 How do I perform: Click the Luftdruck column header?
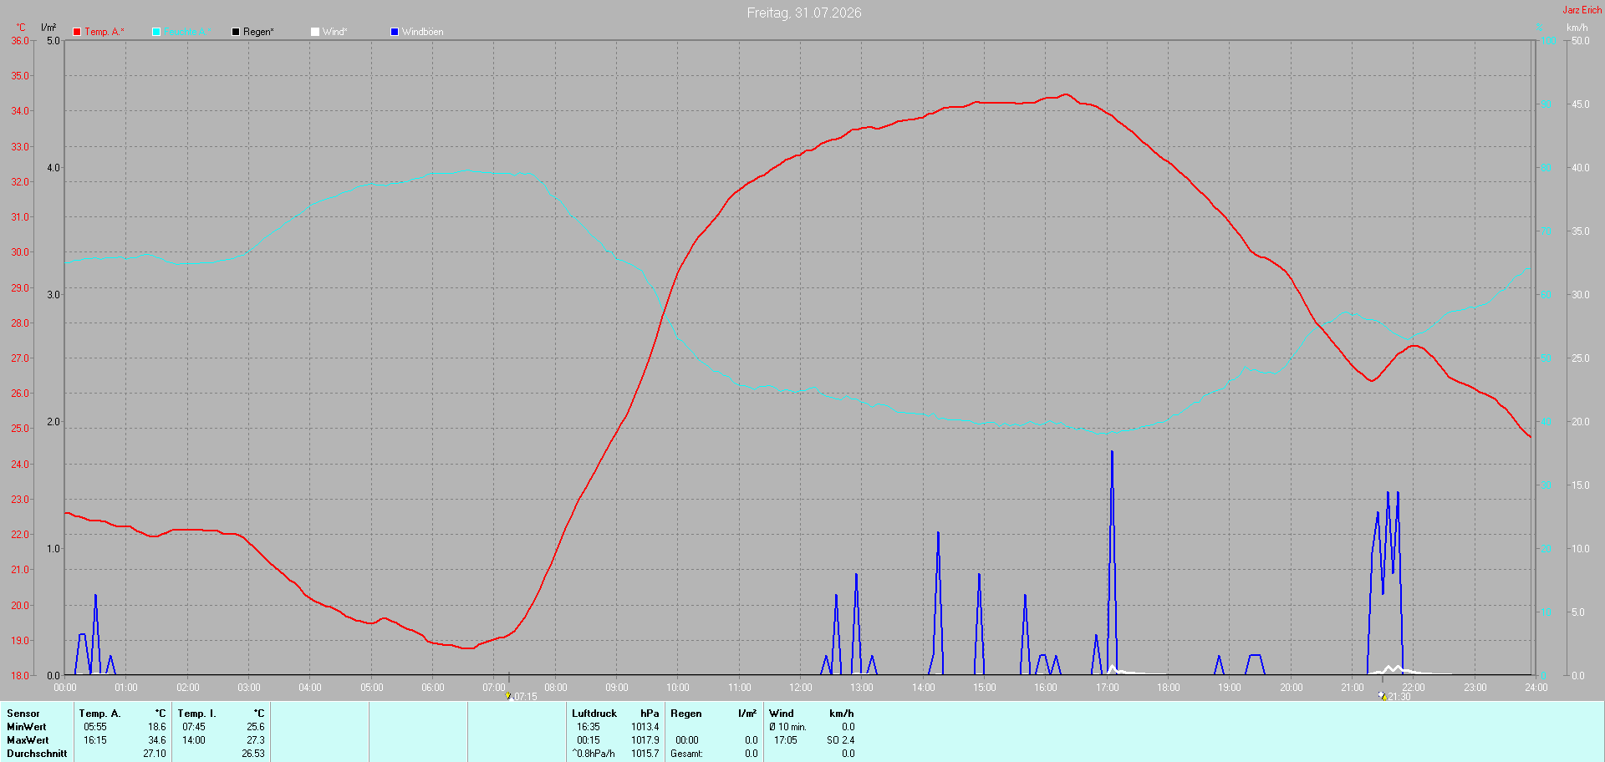click(594, 714)
